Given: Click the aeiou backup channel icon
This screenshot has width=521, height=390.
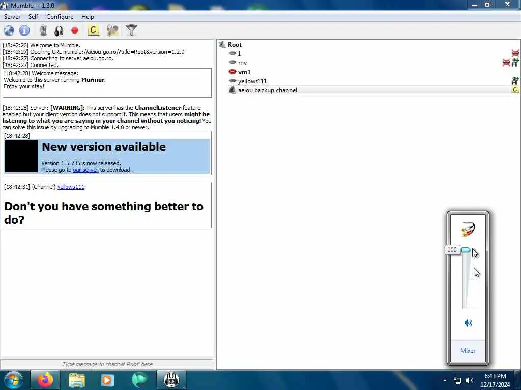Looking at the screenshot, I should 233,90.
